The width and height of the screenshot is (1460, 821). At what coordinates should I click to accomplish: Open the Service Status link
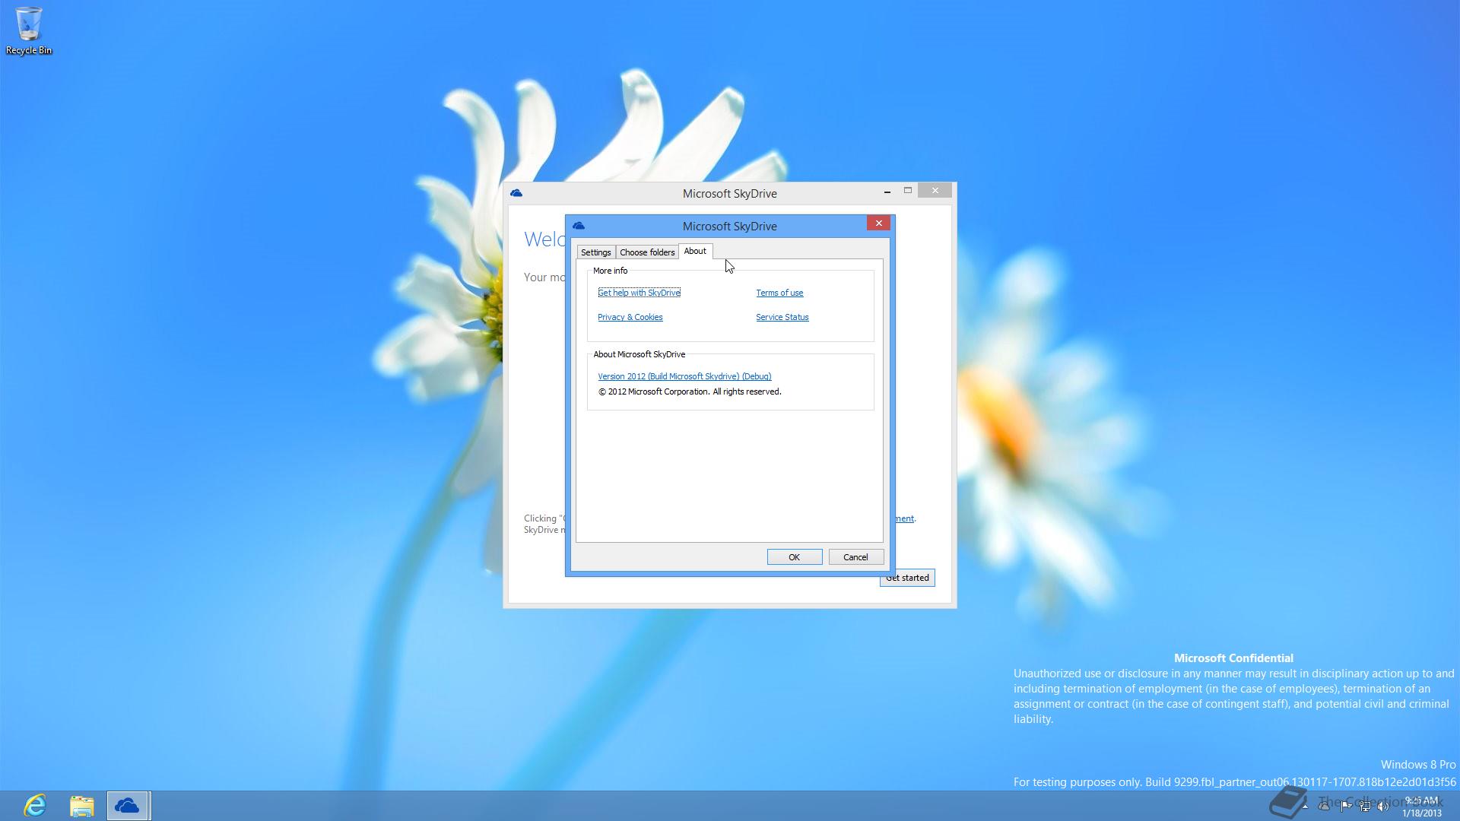(x=782, y=317)
